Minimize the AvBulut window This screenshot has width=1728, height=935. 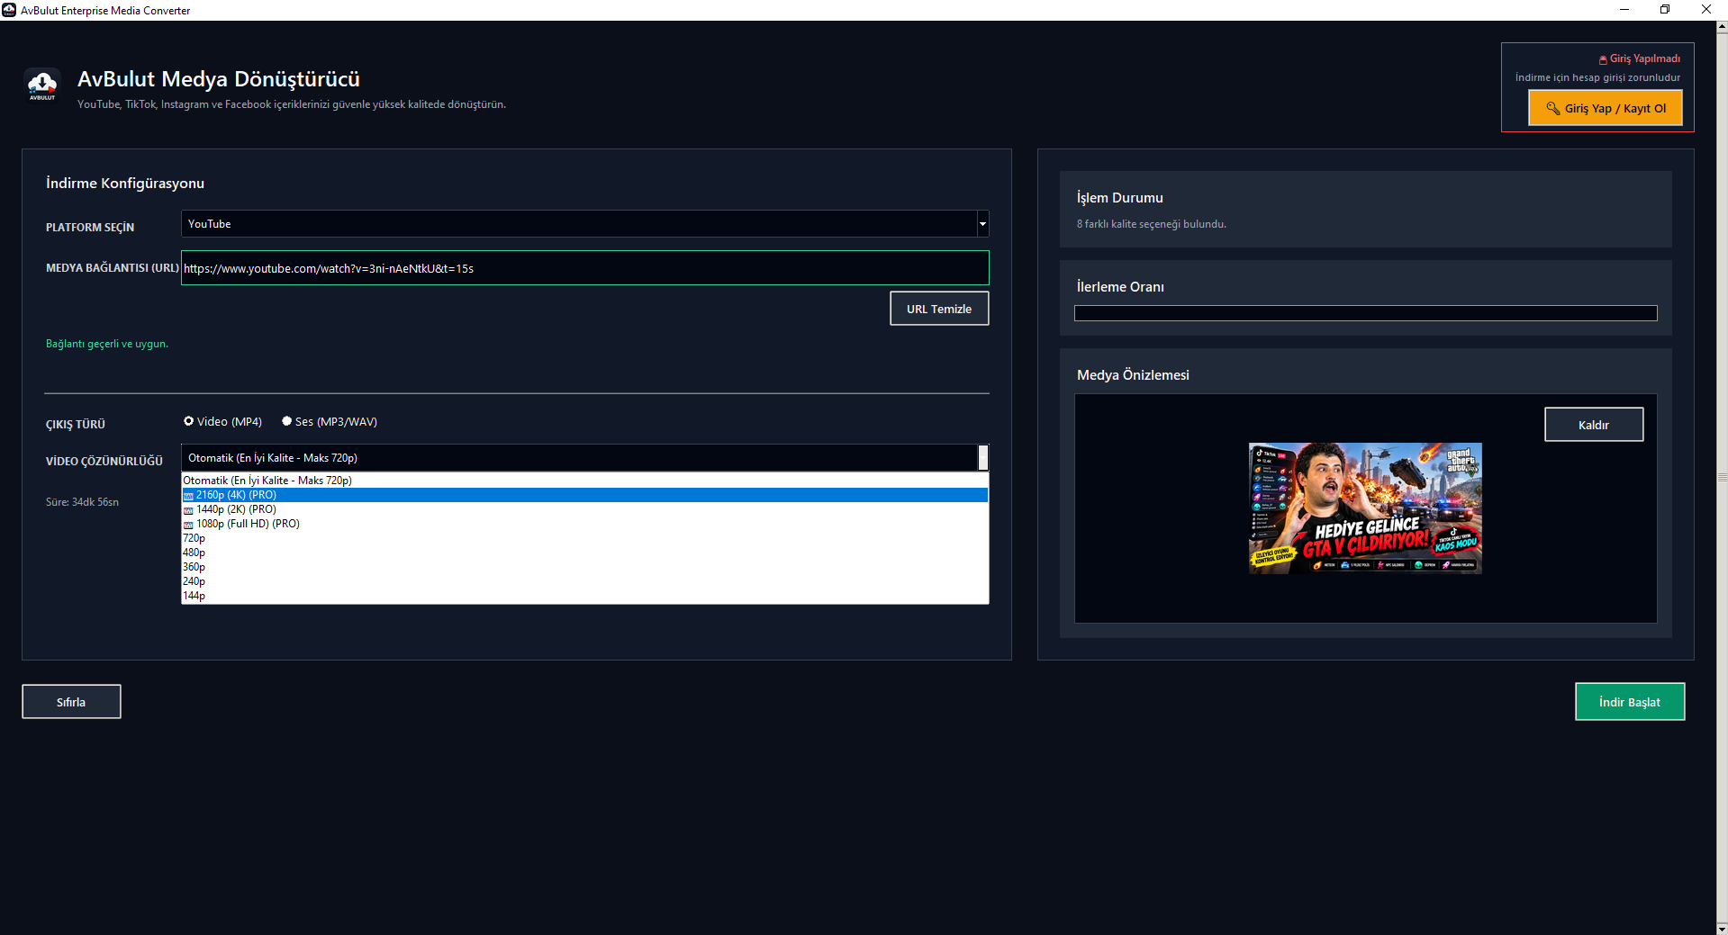pyautogui.click(x=1624, y=10)
